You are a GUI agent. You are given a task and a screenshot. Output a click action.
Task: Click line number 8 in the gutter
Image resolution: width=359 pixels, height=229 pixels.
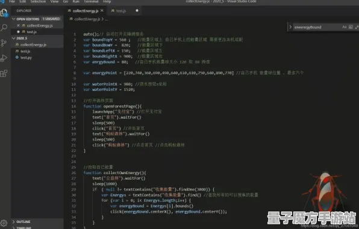75,73
